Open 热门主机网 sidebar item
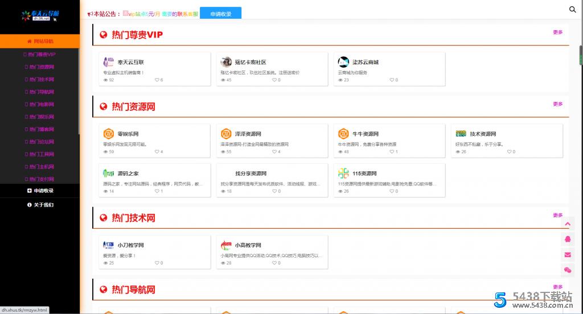583x314 pixels. coord(40,167)
